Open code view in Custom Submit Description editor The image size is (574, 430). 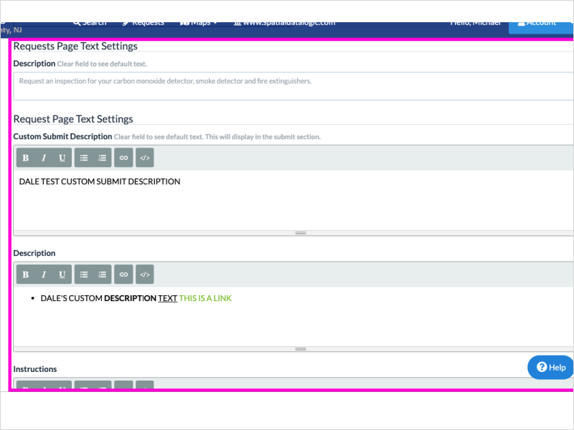145,158
